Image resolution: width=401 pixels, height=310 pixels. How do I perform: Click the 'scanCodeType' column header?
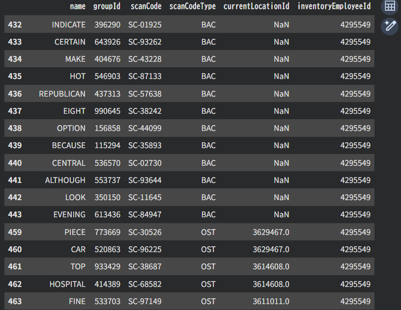point(192,6)
